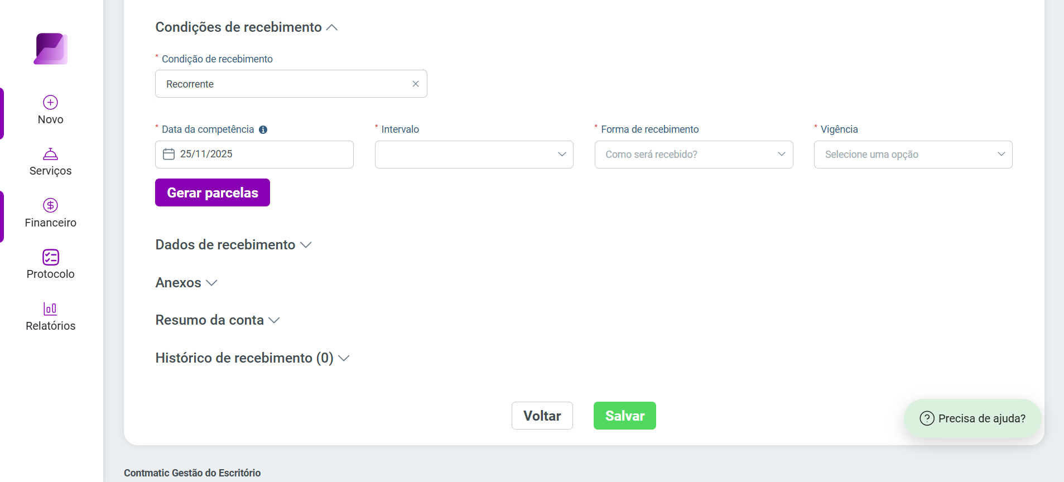Open the Forma de recebimento dropdown
This screenshot has height=482, width=1064.
pyautogui.click(x=694, y=155)
